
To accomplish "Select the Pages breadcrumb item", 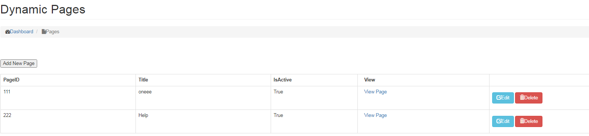I will tap(53, 32).
